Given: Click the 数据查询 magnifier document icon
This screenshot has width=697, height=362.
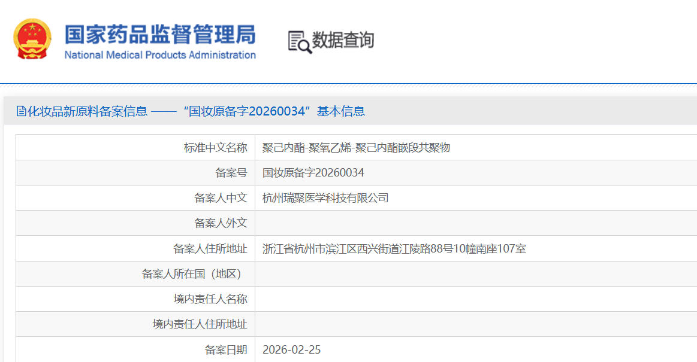Looking at the screenshot, I should (300, 41).
